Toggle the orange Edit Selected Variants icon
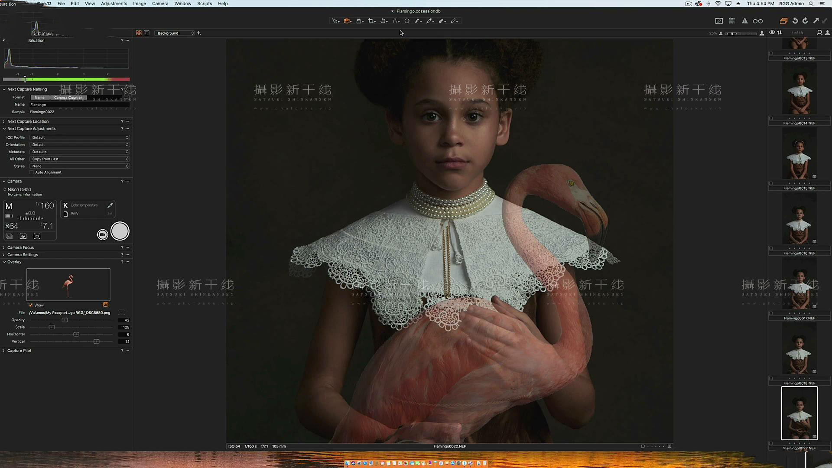This screenshot has width=832, height=468. click(783, 21)
